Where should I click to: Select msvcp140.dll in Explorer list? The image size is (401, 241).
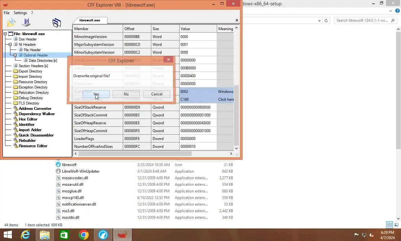coord(73,198)
